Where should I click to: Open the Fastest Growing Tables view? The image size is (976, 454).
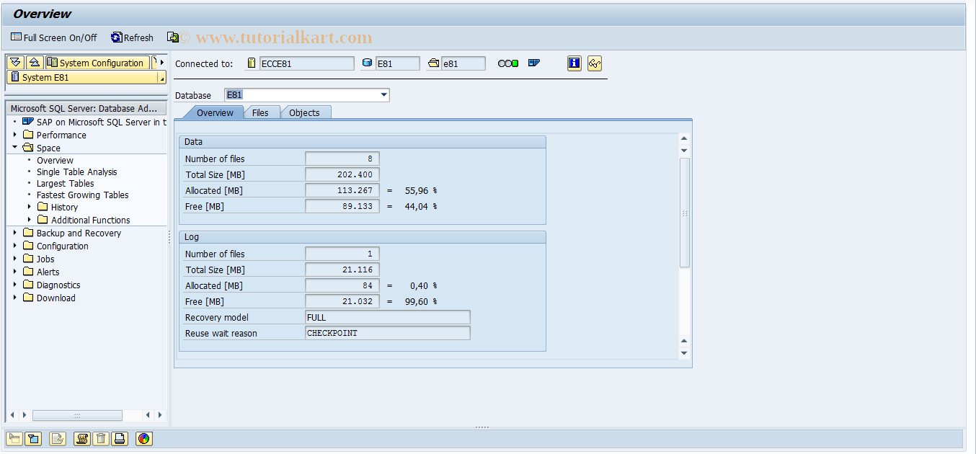pyautogui.click(x=81, y=195)
